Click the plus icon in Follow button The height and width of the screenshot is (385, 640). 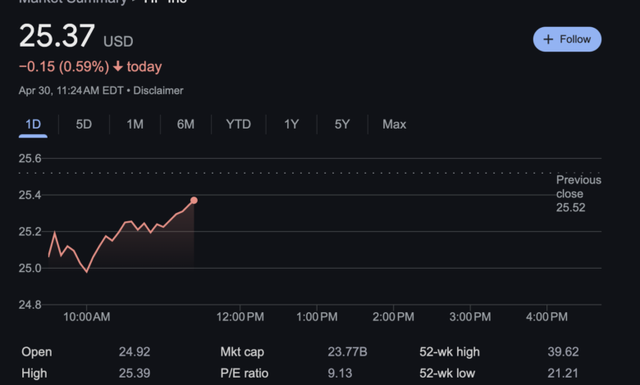(548, 39)
